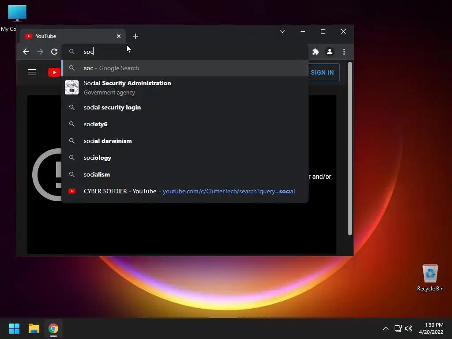452x339 pixels.
Task: Click the YouTube hamburger guide menu
Action: [32, 72]
